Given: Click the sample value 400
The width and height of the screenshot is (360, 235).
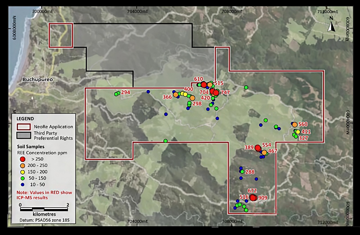Looking at the screenshot, I should [x=188, y=89].
